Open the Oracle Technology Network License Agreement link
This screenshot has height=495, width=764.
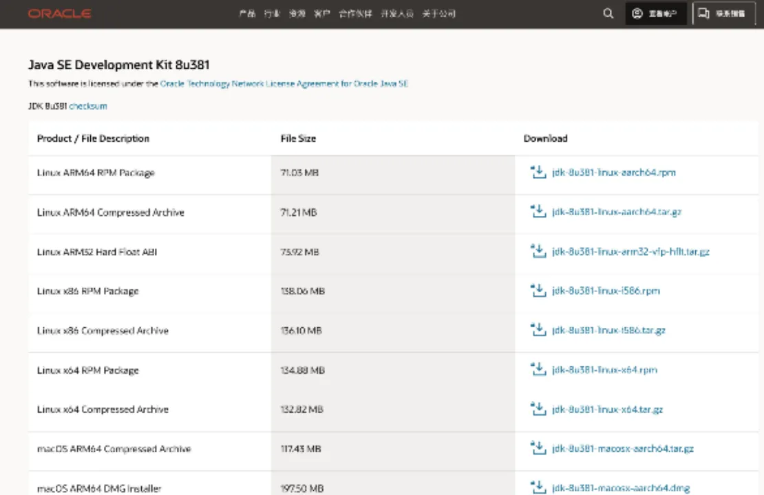284,84
